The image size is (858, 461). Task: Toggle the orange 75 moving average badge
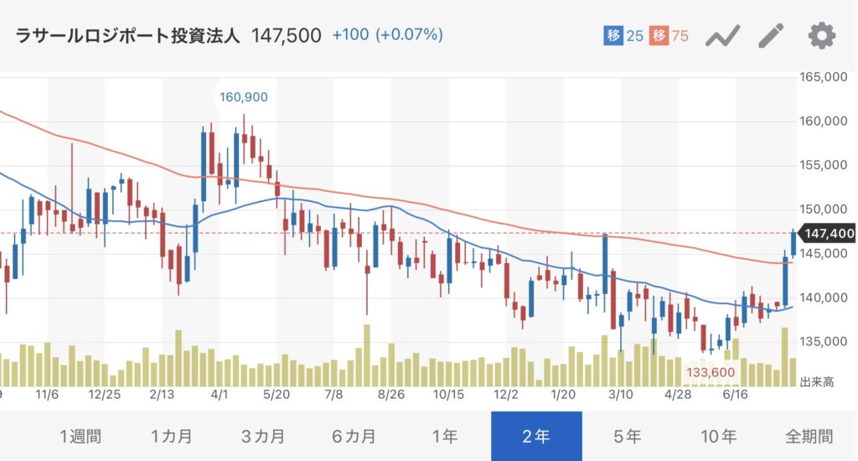669,35
